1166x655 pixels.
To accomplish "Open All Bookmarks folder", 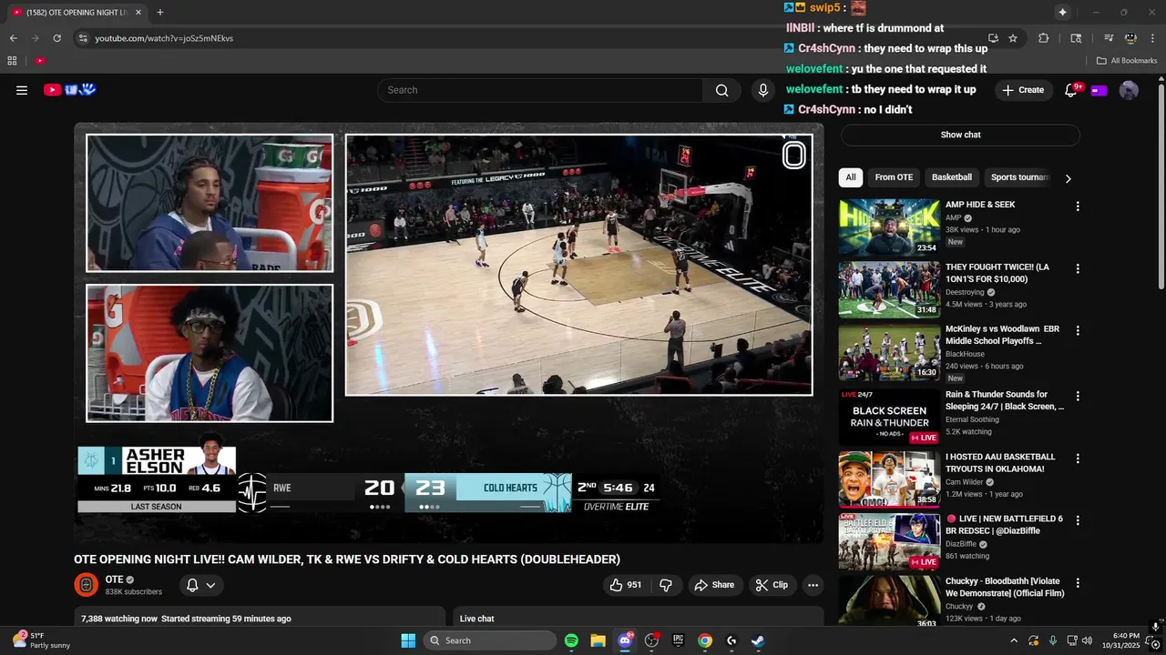I will pos(1127,61).
